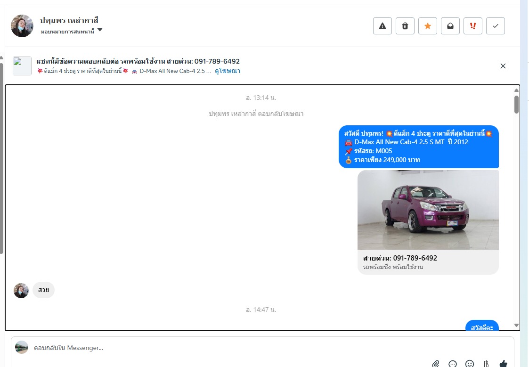This screenshot has width=529, height=367.
Task: Flag conversation as priority exclamation icon
Action: (472, 26)
